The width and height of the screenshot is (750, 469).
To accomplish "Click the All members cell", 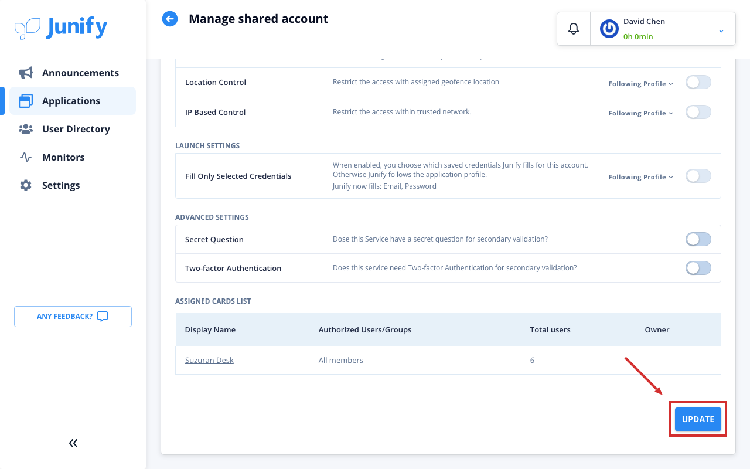I will (x=341, y=360).
